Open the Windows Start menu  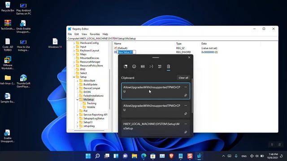(x=88, y=156)
